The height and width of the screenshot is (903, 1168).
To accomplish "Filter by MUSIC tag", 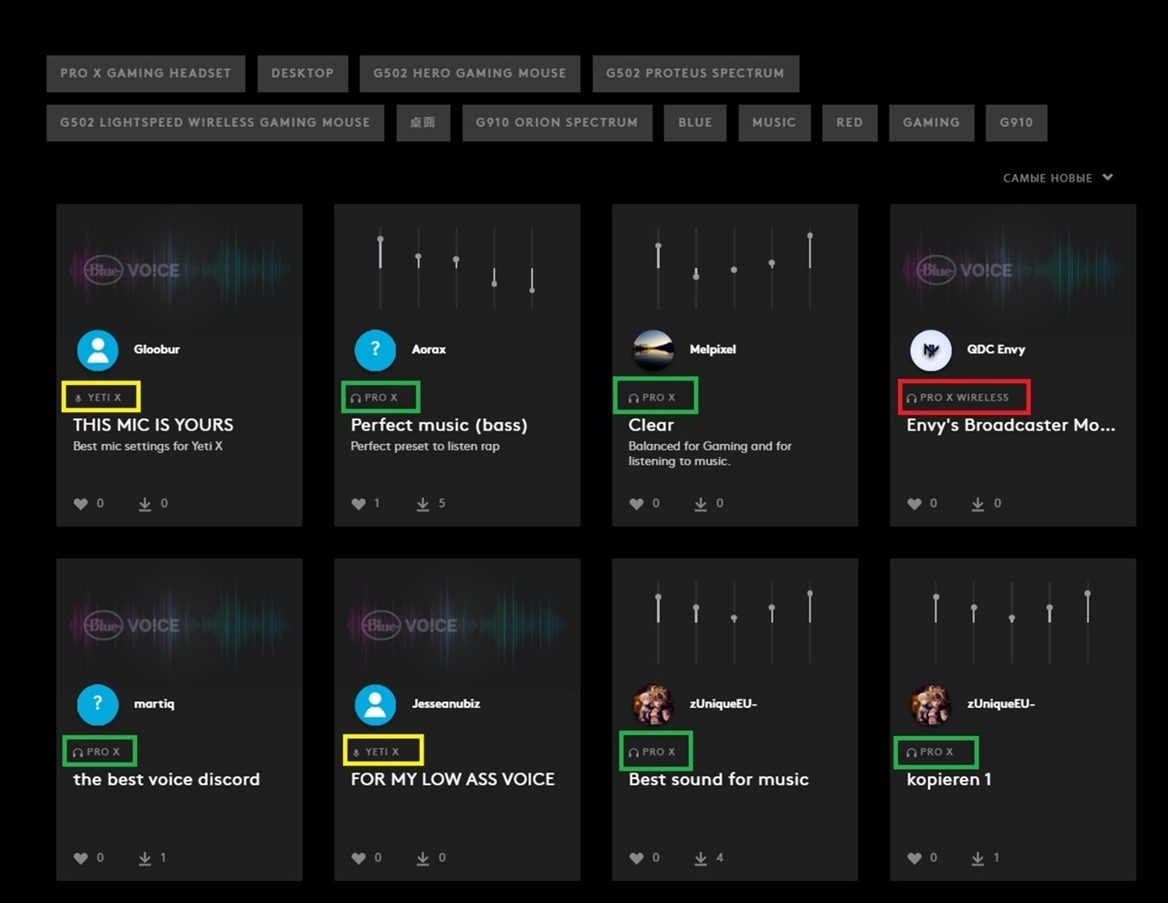I will coord(774,122).
